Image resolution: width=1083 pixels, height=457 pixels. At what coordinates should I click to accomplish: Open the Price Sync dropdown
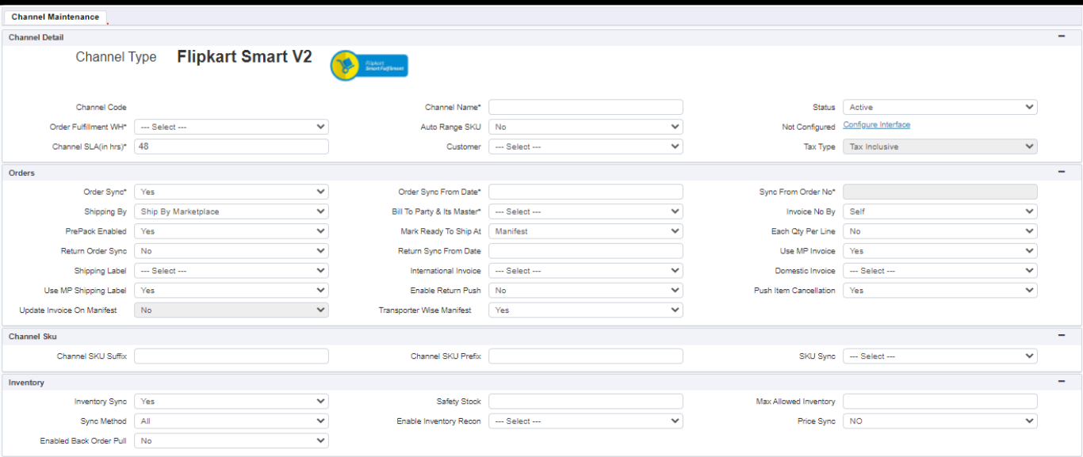tap(939, 421)
